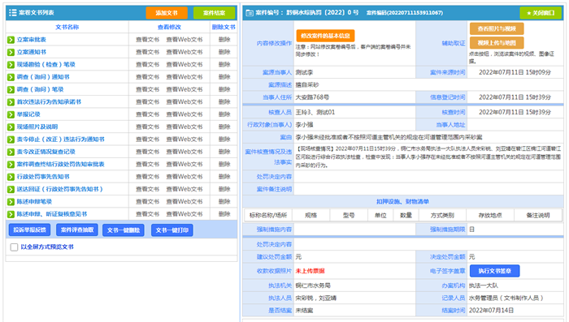Screen dimensions: 569x322
Task: Click the green arrow icon beside 调查（询问）笔录
Action: (x=11, y=89)
